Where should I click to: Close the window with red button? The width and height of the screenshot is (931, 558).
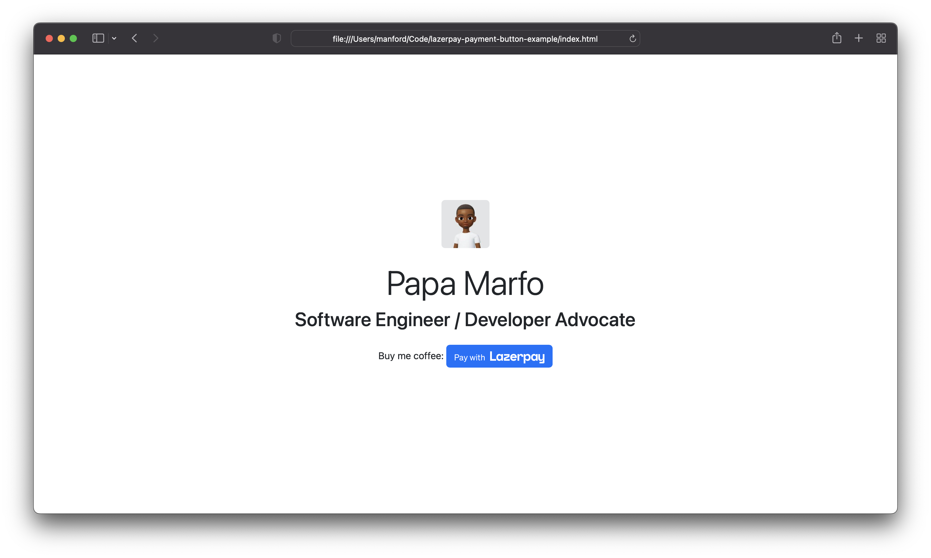[49, 38]
